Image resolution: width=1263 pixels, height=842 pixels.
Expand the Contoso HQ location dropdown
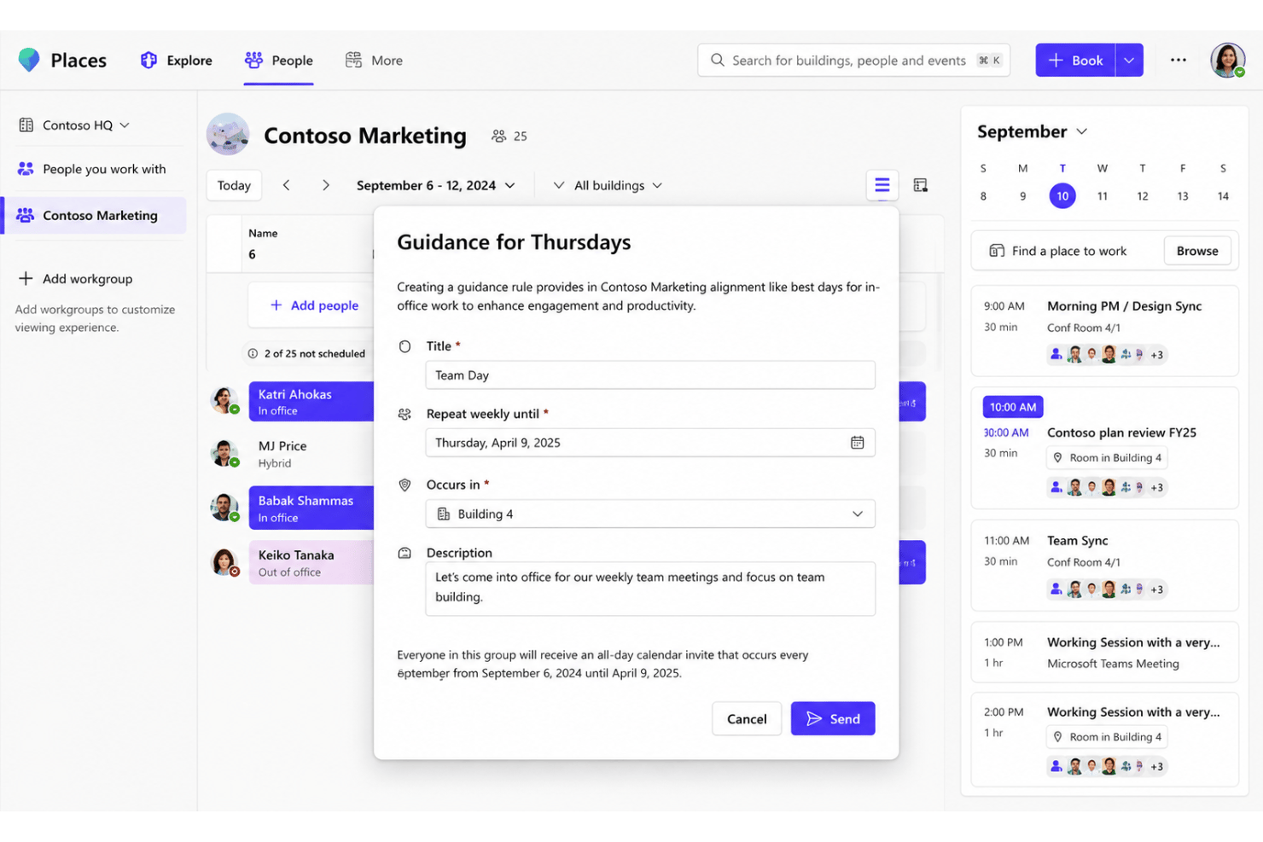pos(74,125)
